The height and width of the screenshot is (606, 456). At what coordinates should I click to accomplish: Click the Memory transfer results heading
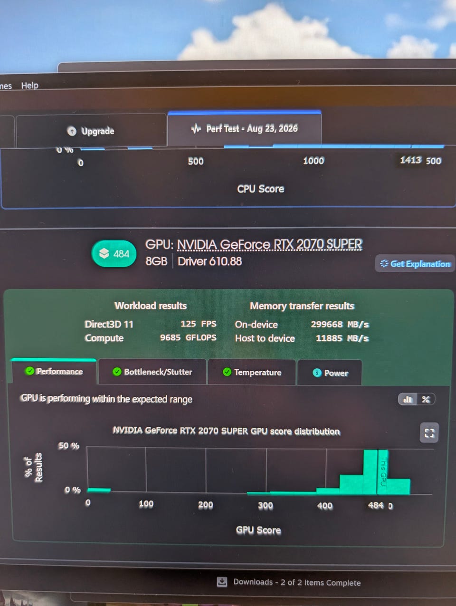[302, 306]
